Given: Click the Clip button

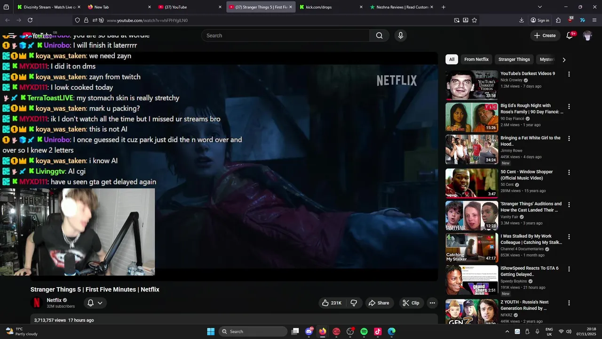Looking at the screenshot, I should [x=411, y=303].
